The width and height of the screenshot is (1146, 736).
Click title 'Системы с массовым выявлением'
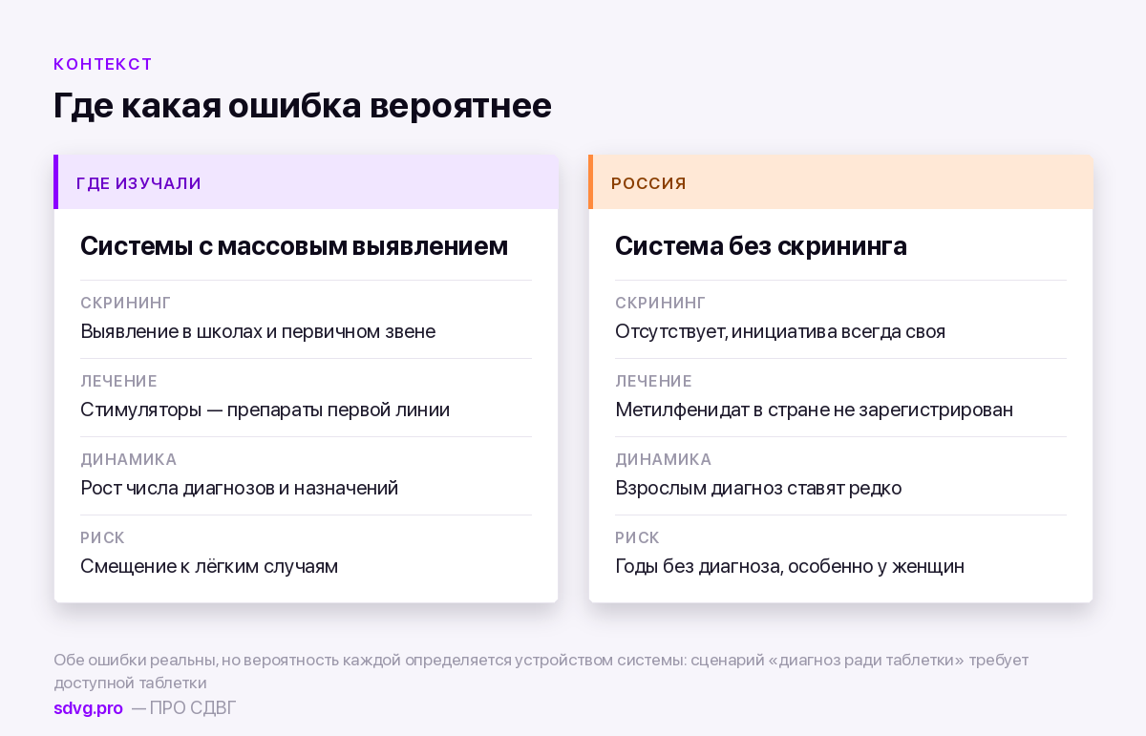pos(294,246)
